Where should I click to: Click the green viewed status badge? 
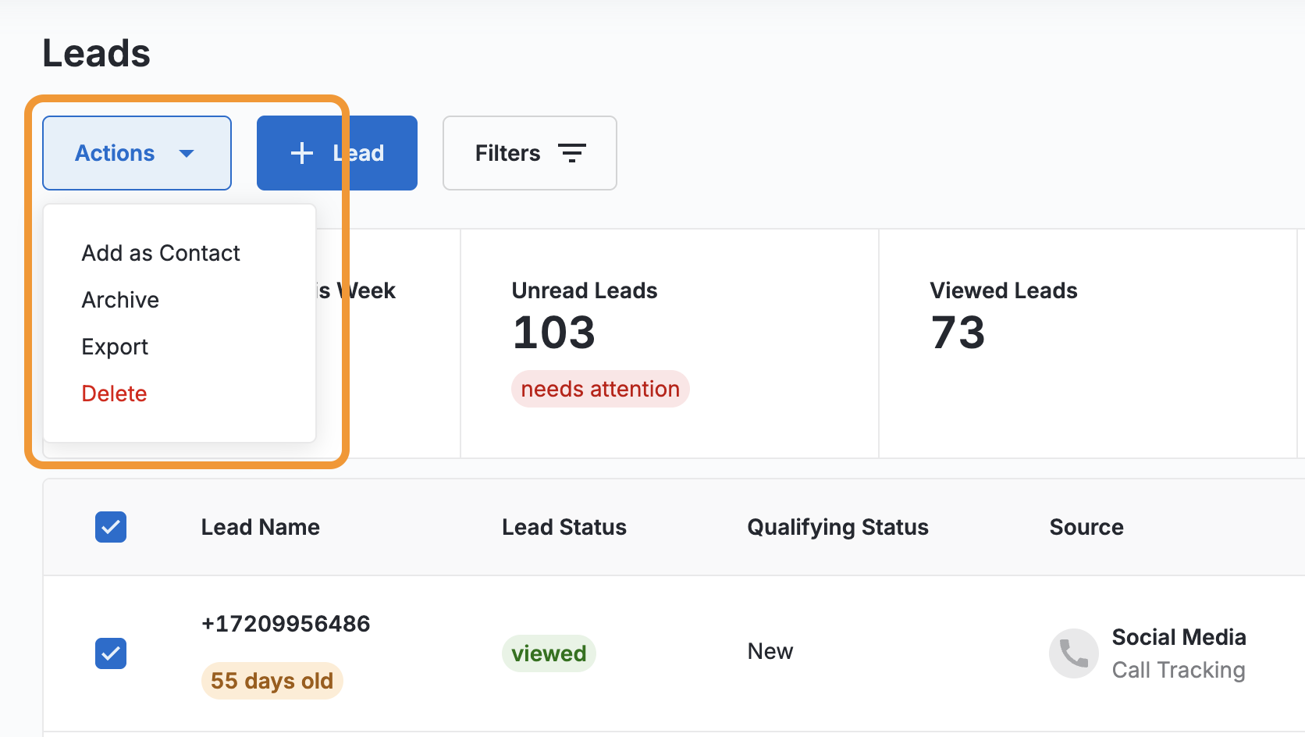[549, 653]
